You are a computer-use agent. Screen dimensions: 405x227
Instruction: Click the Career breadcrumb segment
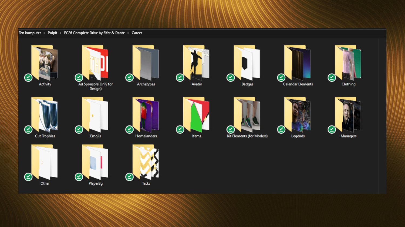click(137, 33)
